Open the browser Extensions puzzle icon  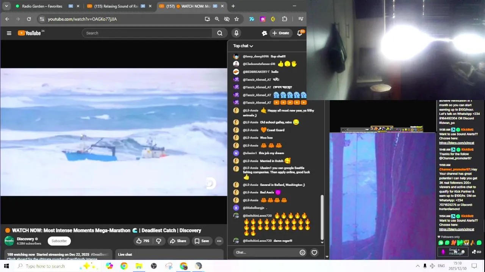[285, 19]
